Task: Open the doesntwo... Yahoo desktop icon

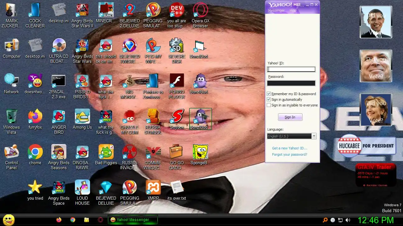Action: tap(35, 84)
